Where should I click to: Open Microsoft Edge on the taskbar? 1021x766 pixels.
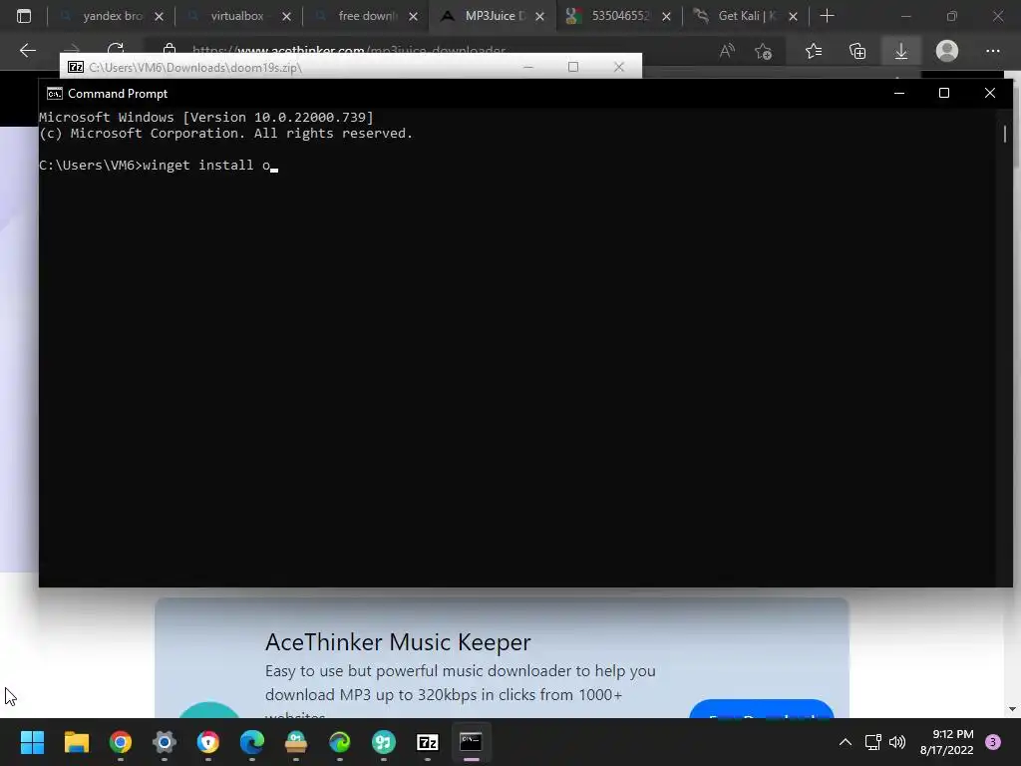[x=252, y=742]
